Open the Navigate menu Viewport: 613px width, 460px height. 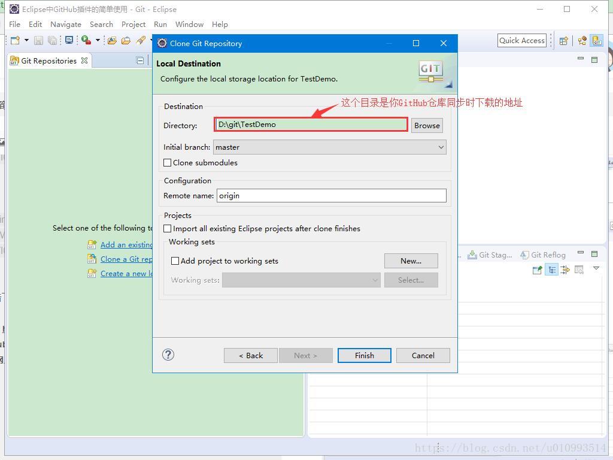66,24
